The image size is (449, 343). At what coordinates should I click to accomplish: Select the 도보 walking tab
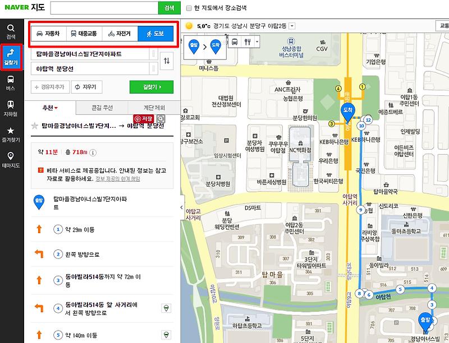pos(155,34)
